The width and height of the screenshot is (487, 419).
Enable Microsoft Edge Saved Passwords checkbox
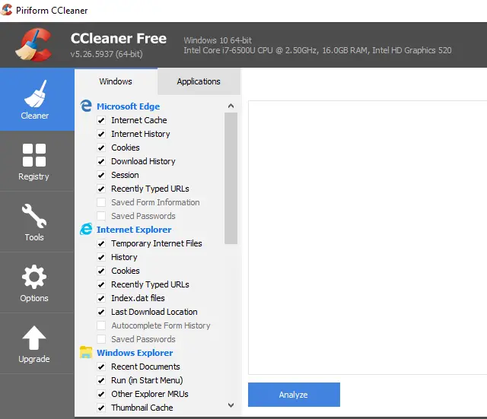tap(101, 216)
